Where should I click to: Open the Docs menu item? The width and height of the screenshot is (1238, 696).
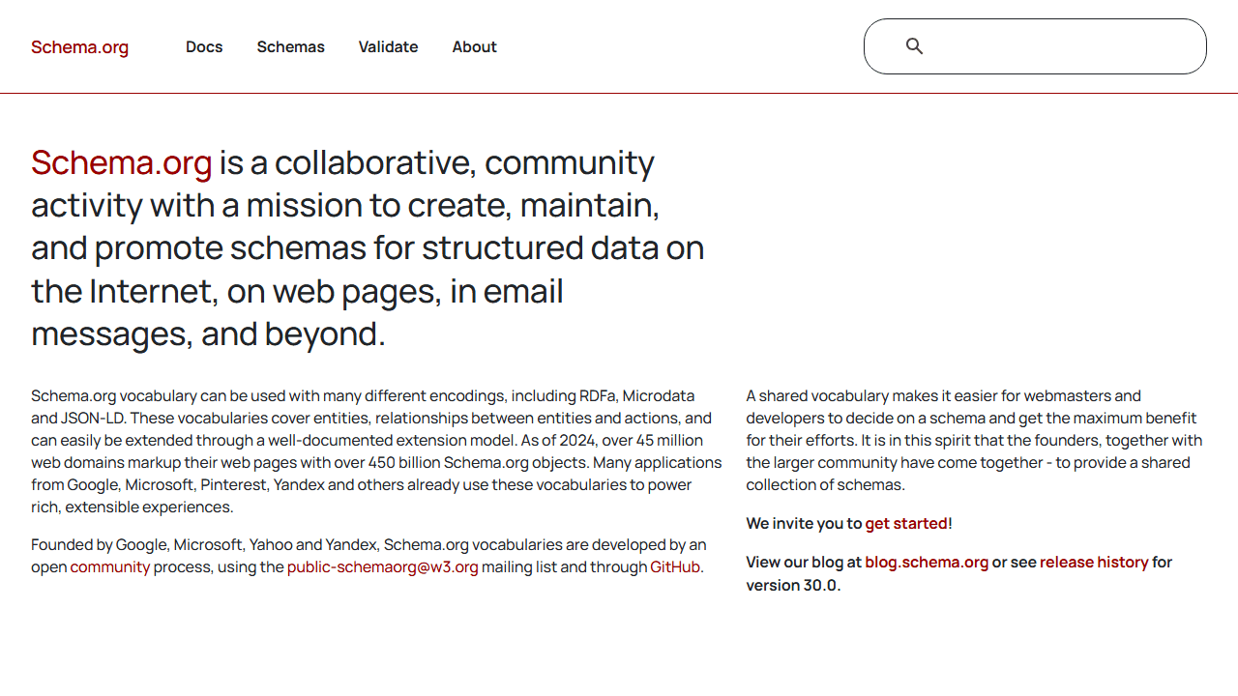[x=204, y=46]
